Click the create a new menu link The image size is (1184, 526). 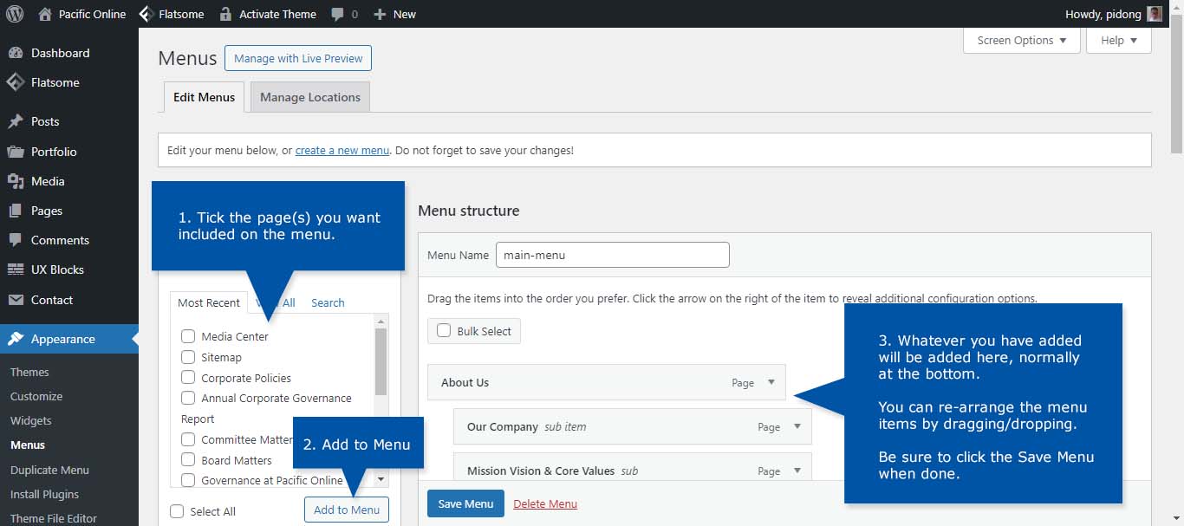coord(342,150)
